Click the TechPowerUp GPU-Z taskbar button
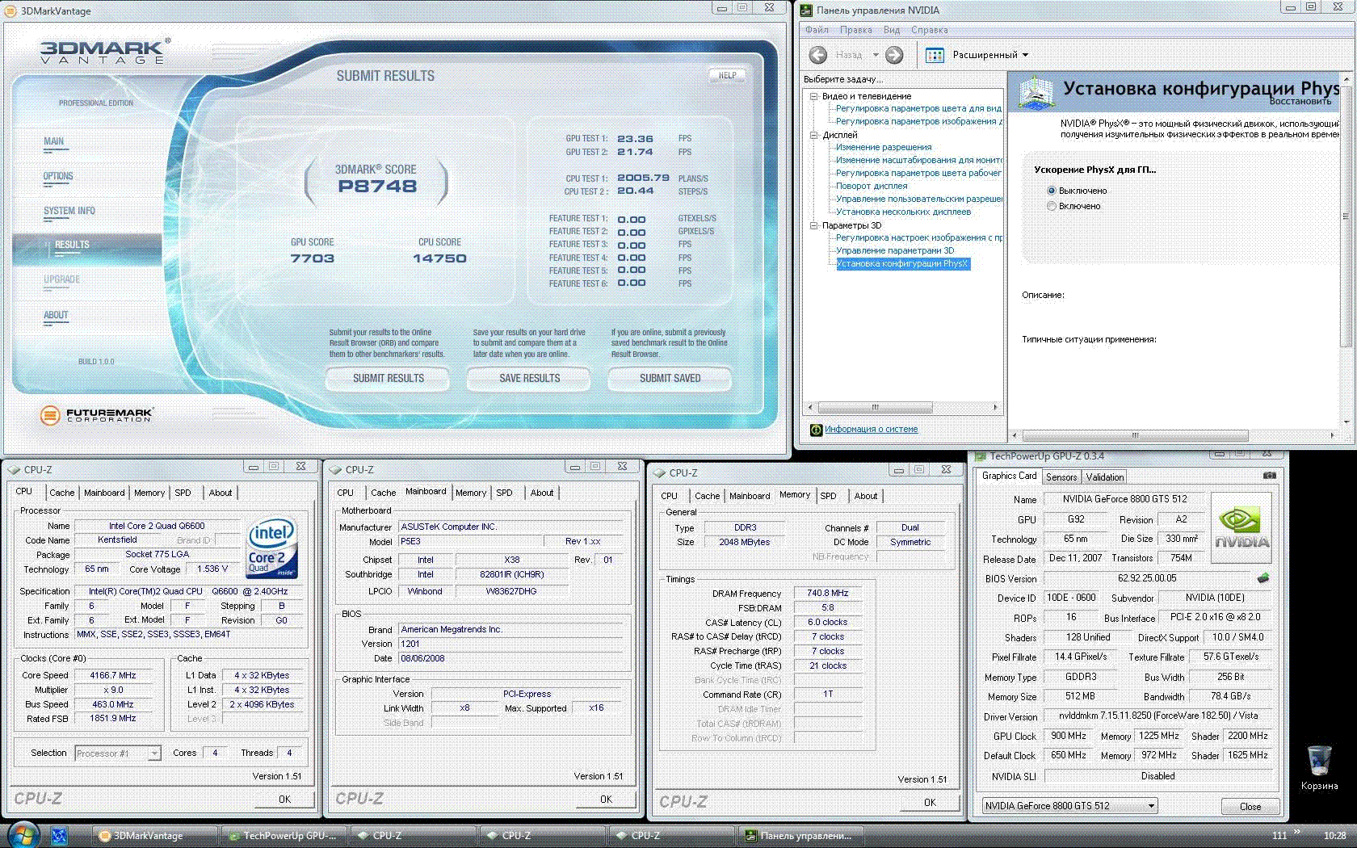This screenshot has width=1357, height=848. pos(284,836)
